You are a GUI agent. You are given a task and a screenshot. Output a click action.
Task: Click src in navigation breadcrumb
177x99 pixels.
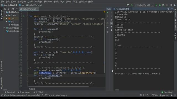pos(22,5)
